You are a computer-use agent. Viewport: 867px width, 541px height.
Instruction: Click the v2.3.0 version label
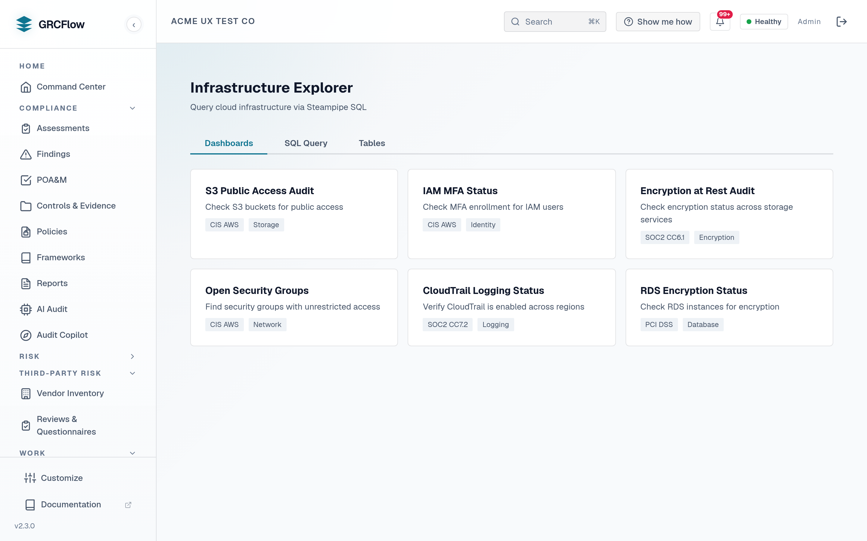click(x=24, y=526)
